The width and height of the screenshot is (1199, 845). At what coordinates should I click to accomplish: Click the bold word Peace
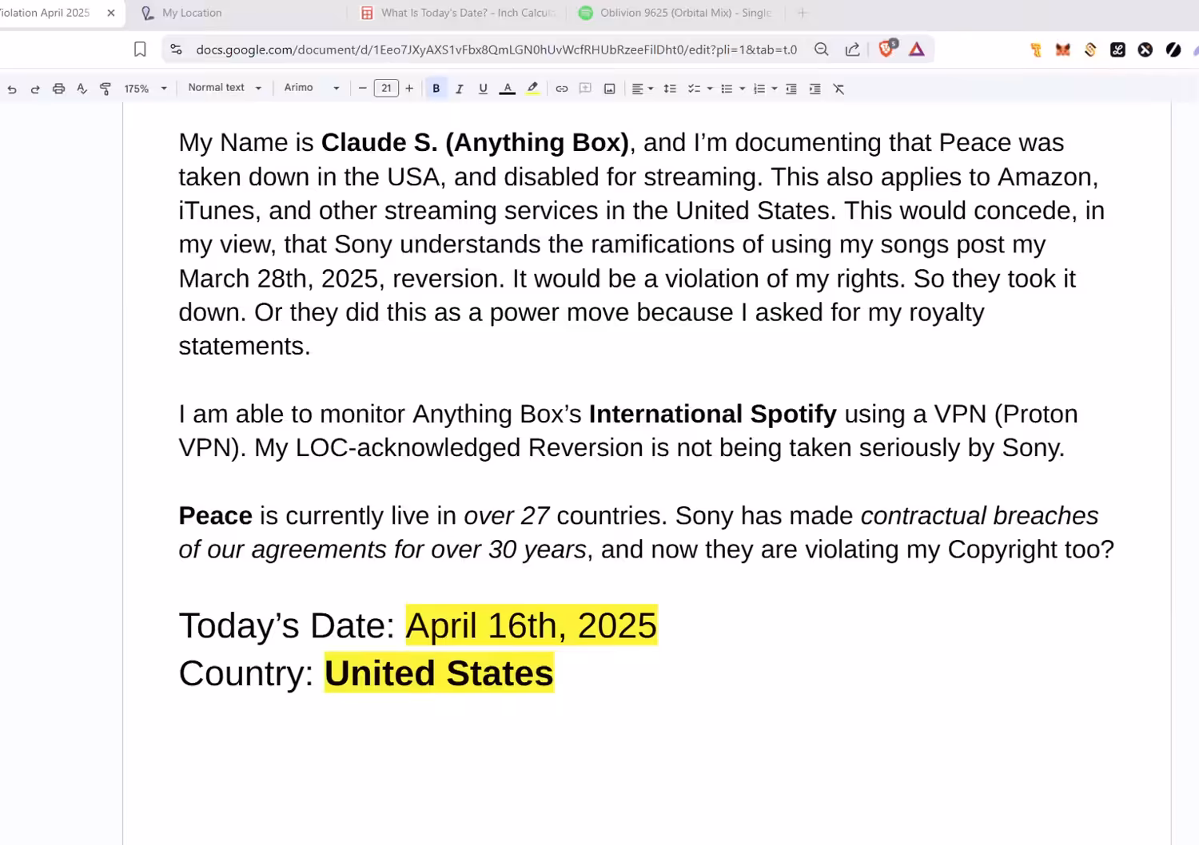point(215,515)
